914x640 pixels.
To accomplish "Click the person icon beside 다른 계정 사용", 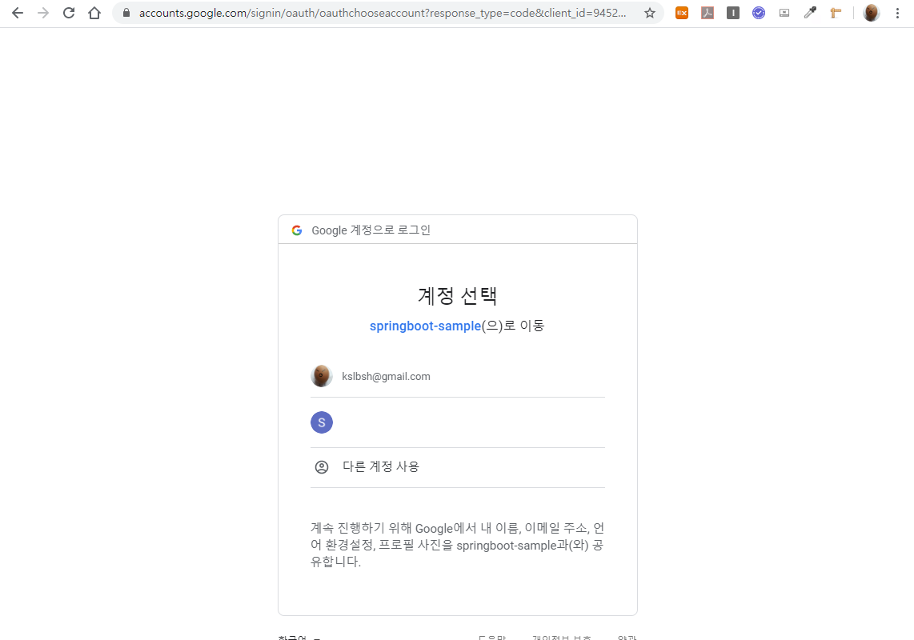I will click(x=322, y=467).
